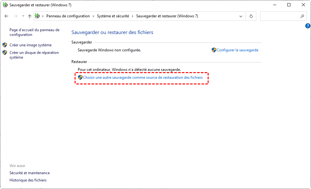Open the blue help question mark
Viewport: 311px width, 189px height.
308,26
